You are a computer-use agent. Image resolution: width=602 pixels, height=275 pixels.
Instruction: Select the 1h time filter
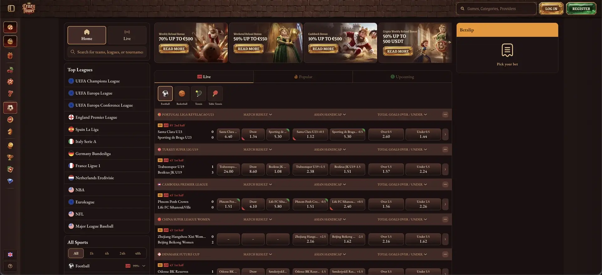(x=91, y=253)
